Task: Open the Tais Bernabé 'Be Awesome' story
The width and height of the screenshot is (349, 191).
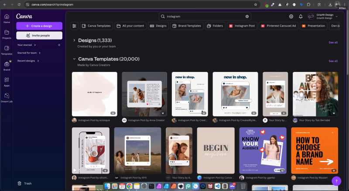Action: 315,94
